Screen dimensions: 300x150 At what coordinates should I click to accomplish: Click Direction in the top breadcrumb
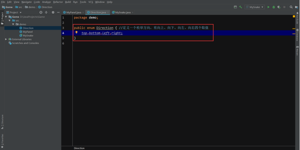(45, 7)
